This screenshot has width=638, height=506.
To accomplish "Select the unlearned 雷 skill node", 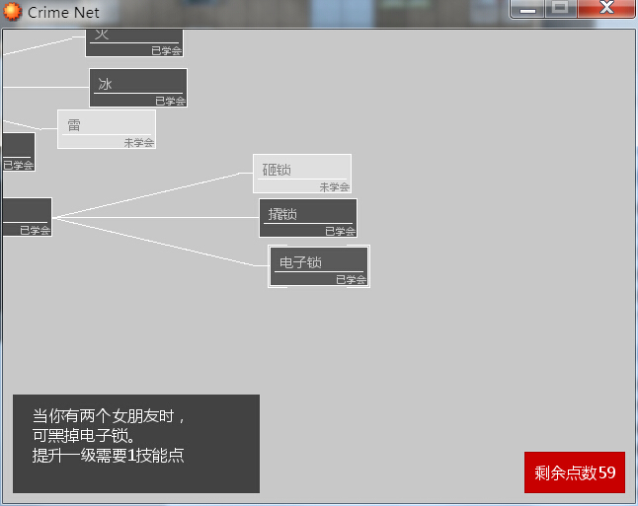I will pyautogui.click(x=107, y=129).
